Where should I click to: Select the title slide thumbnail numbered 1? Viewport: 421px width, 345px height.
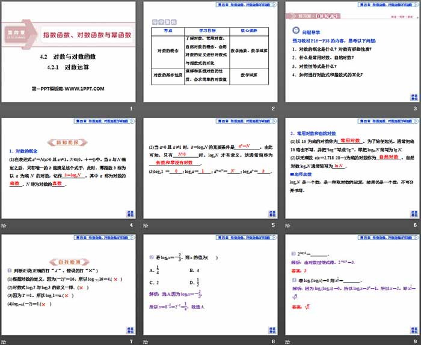point(69,53)
